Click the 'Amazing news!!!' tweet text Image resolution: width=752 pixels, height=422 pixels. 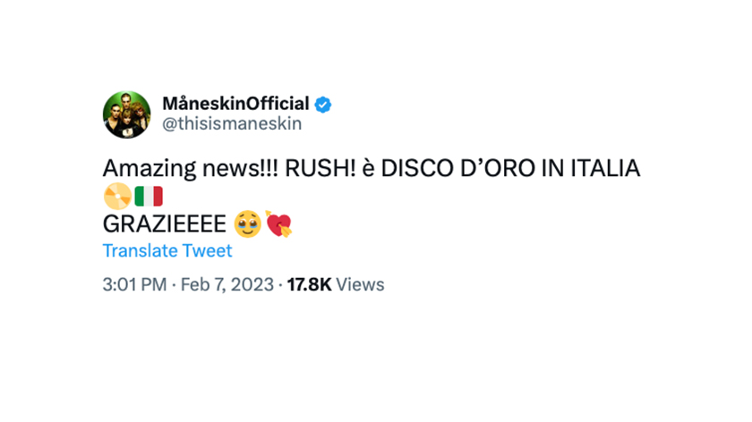(x=191, y=169)
